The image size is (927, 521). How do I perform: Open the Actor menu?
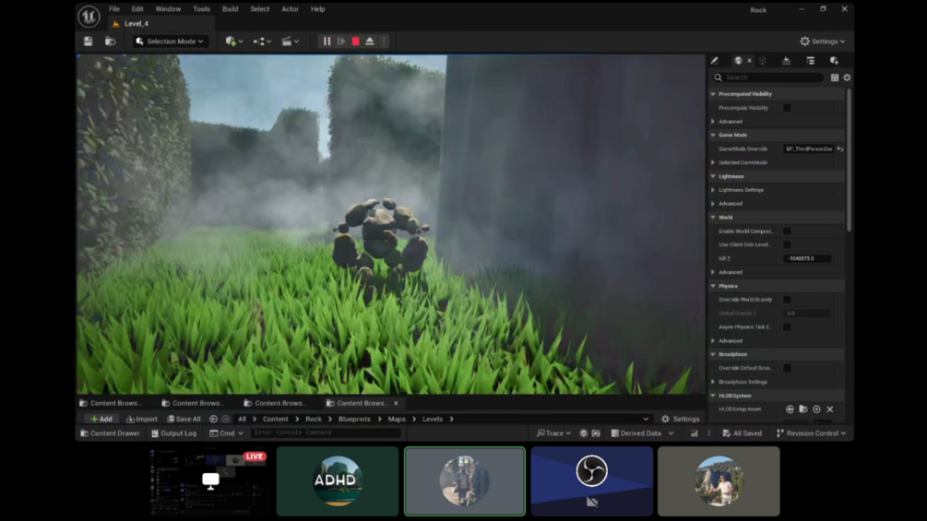[x=290, y=9]
